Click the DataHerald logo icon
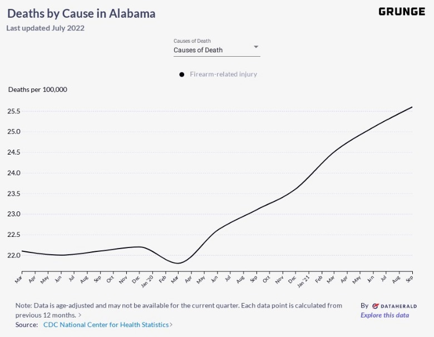The height and width of the screenshot is (337, 434). pos(376,306)
